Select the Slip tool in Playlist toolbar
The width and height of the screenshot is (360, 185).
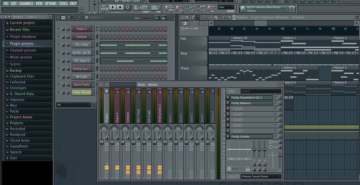(x=211, y=17)
